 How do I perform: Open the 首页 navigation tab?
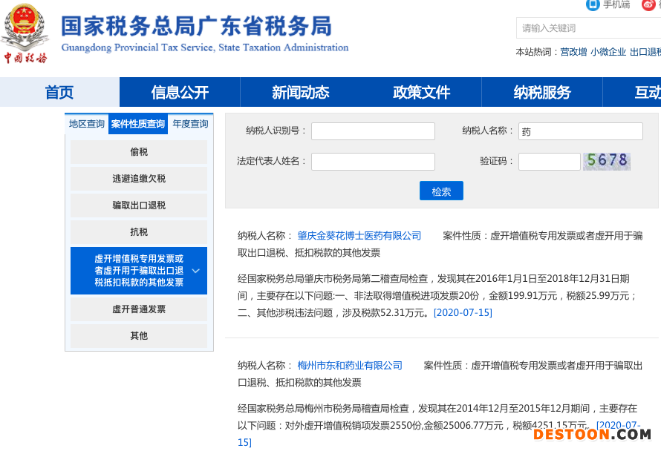(59, 93)
